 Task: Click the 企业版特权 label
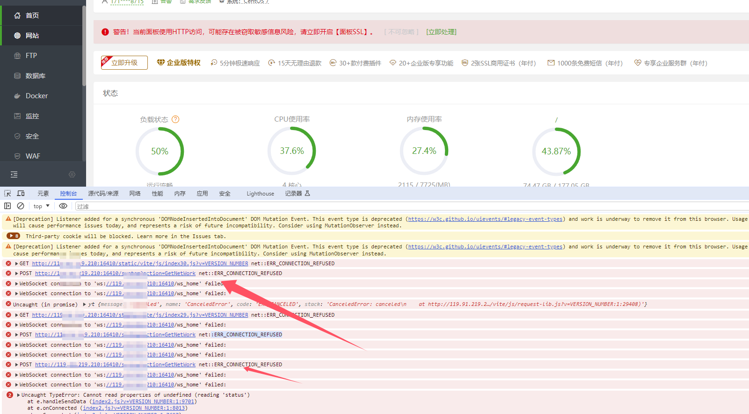click(183, 63)
